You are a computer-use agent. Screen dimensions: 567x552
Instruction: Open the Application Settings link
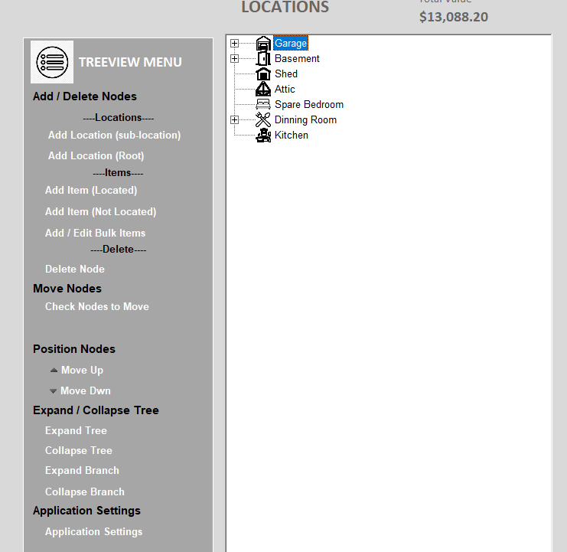[x=93, y=532]
